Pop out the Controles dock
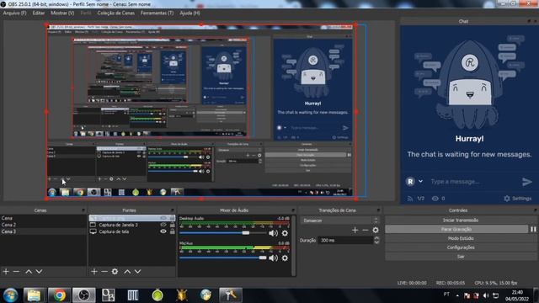The width and height of the screenshot is (539, 303). pos(536,210)
